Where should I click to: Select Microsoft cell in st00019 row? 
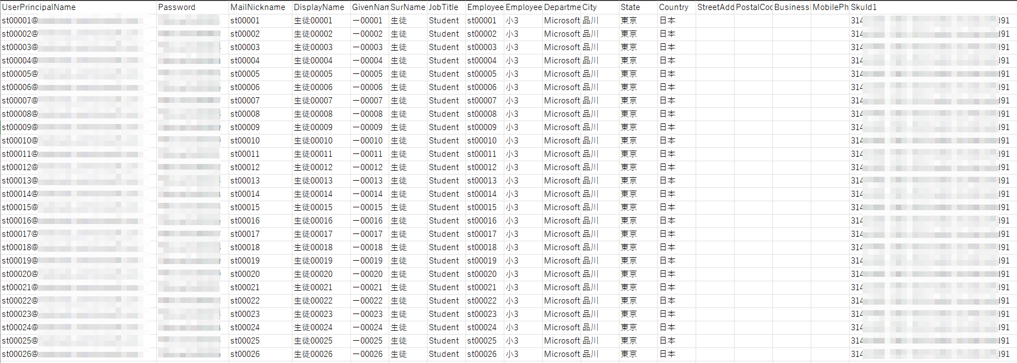point(562,261)
